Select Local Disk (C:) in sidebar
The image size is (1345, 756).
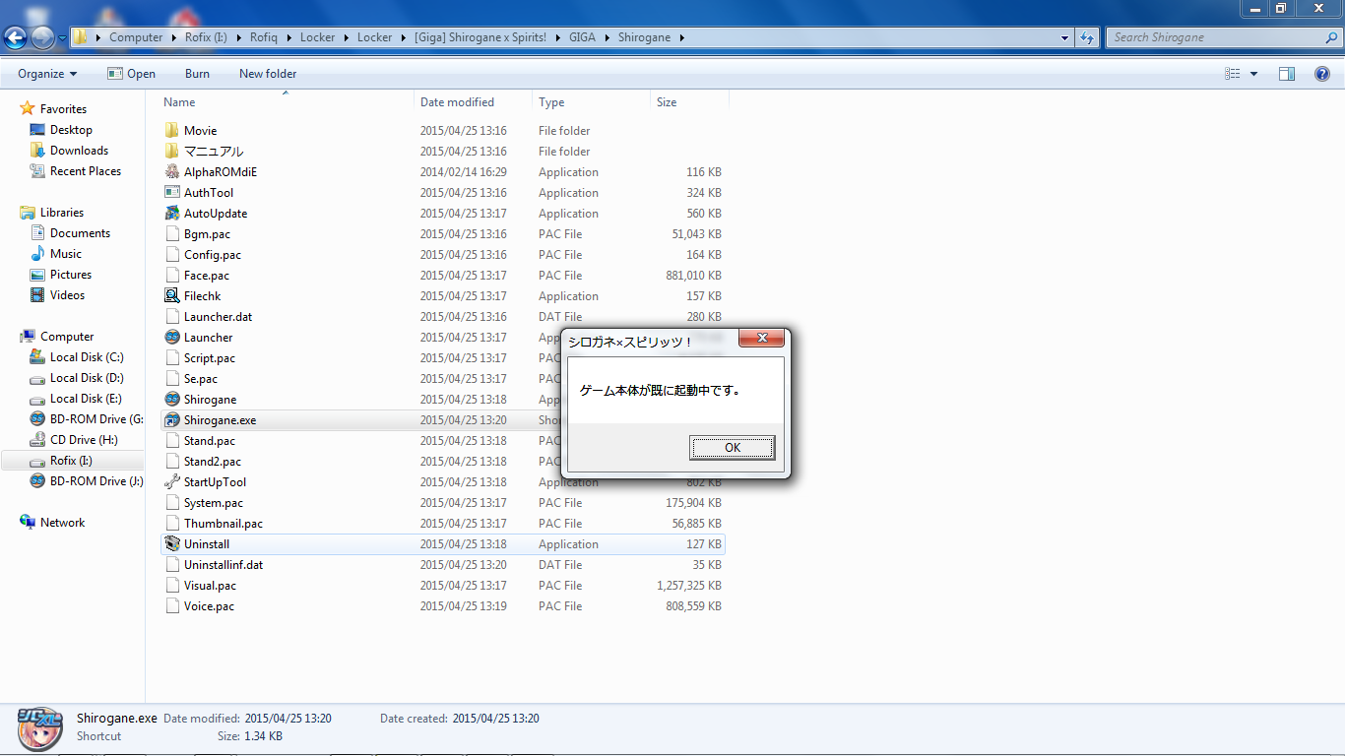tap(87, 357)
